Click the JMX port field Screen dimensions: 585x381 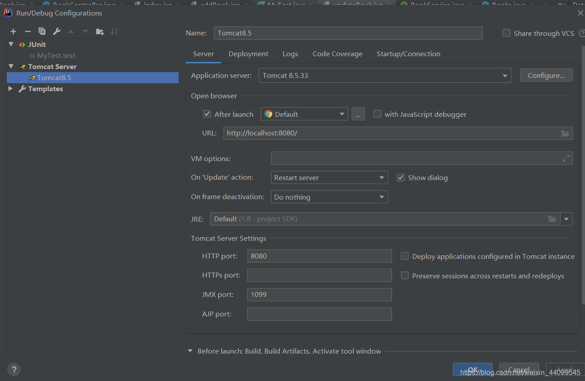click(319, 295)
